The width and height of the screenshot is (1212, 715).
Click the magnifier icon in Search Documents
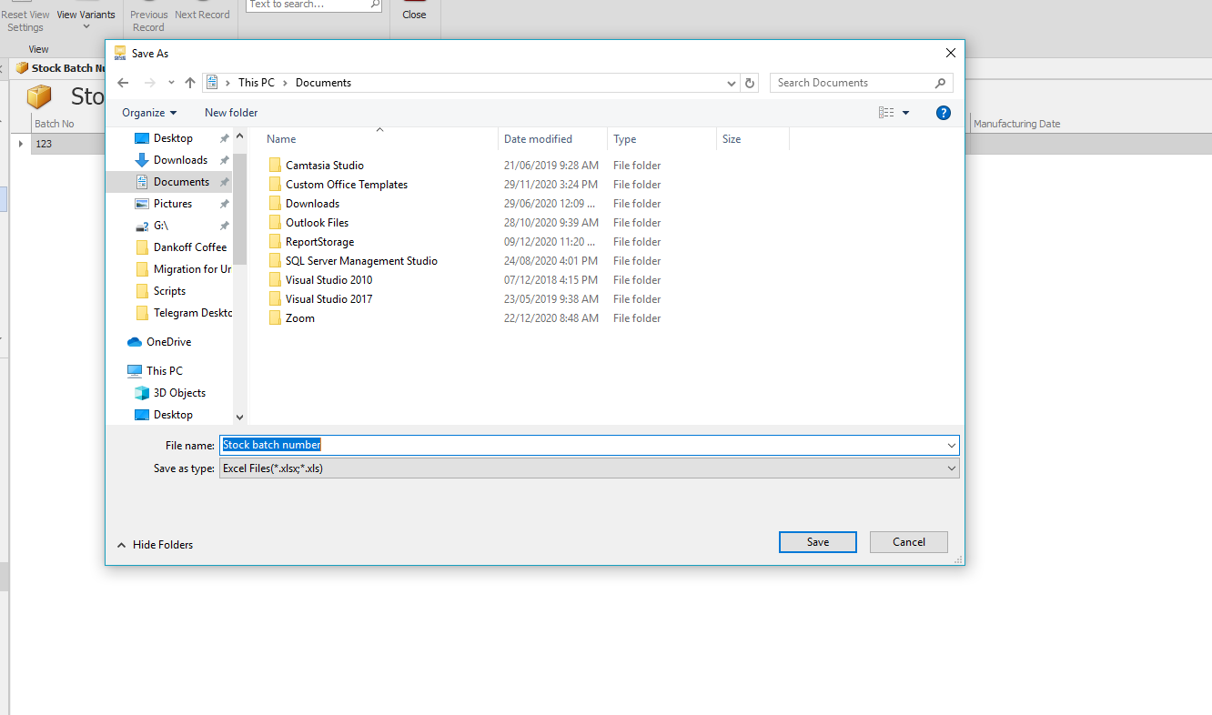click(x=941, y=83)
